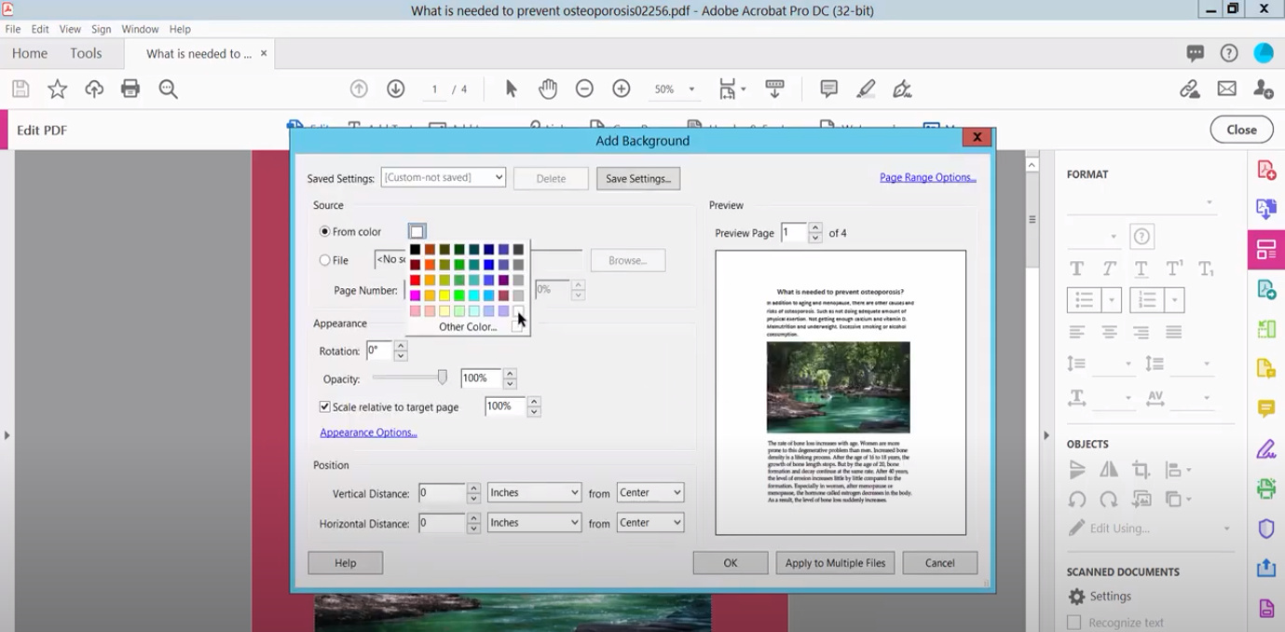Open Horizontal Distance from Center dropdown
This screenshot has width=1285, height=632.
649,523
